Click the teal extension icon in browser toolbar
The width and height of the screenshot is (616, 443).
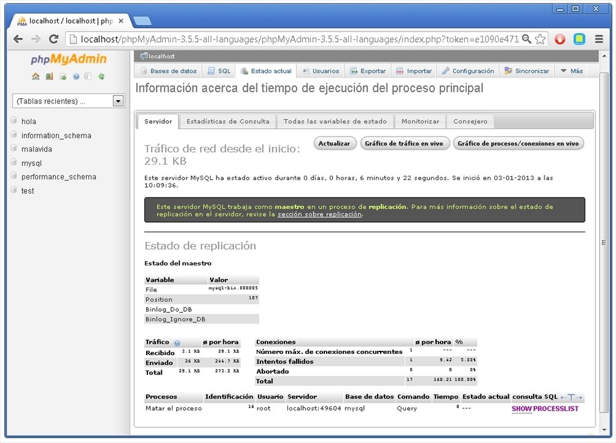[579, 39]
